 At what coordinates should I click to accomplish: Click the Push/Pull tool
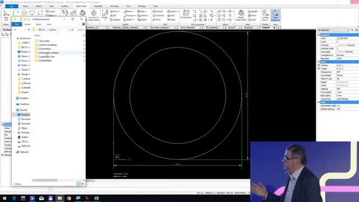click(158, 16)
